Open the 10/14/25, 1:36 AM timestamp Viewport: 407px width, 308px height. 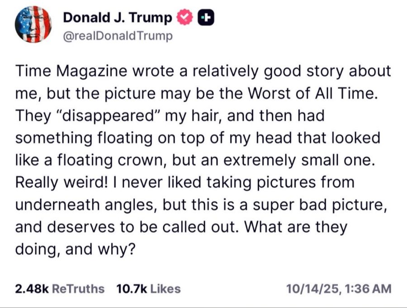coord(339,289)
